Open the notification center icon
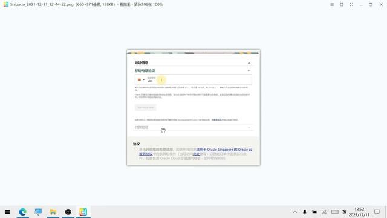 377,212
